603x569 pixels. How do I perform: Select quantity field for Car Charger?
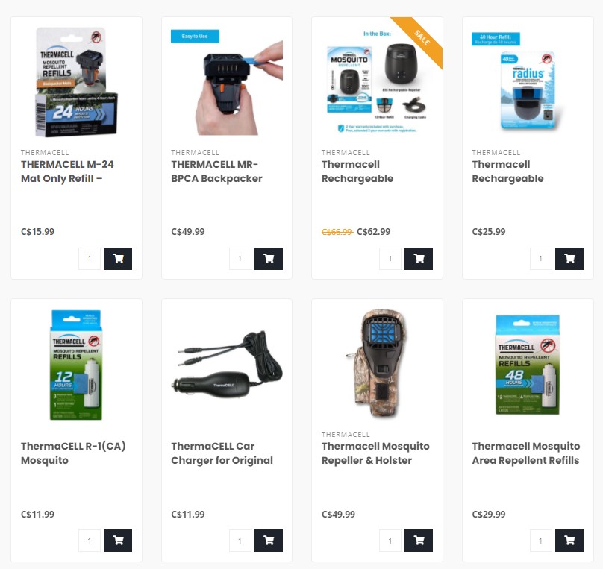(240, 541)
